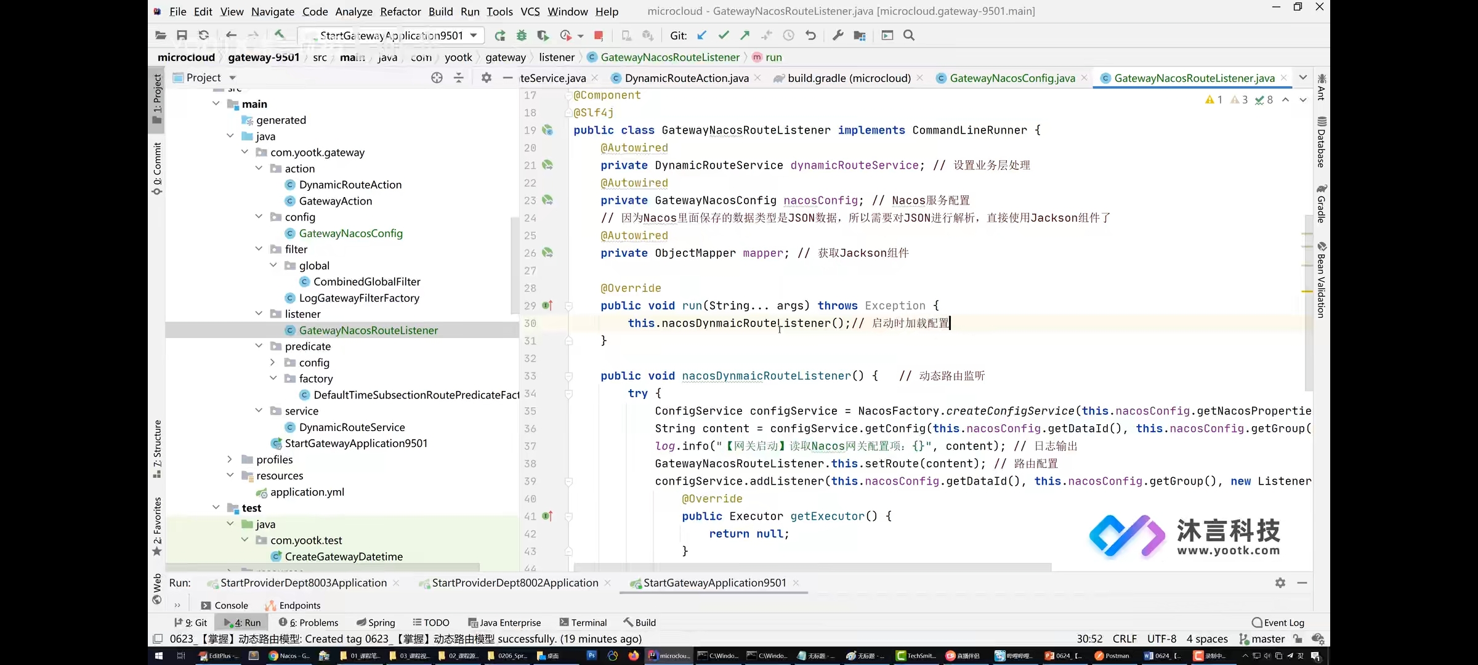
Task: Toggle the Commit tool window
Action: click(x=157, y=168)
